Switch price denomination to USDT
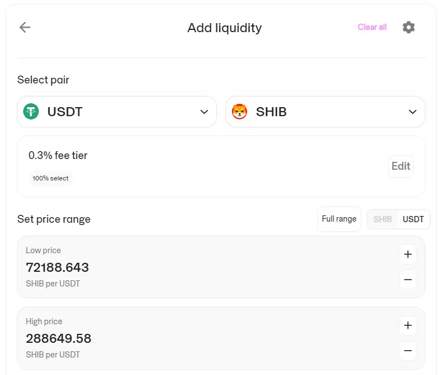444x375 pixels. pyautogui.click(x=413, y=219)
